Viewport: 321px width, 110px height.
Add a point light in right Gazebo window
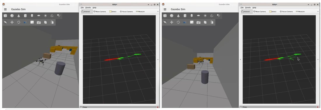point(205,16)
